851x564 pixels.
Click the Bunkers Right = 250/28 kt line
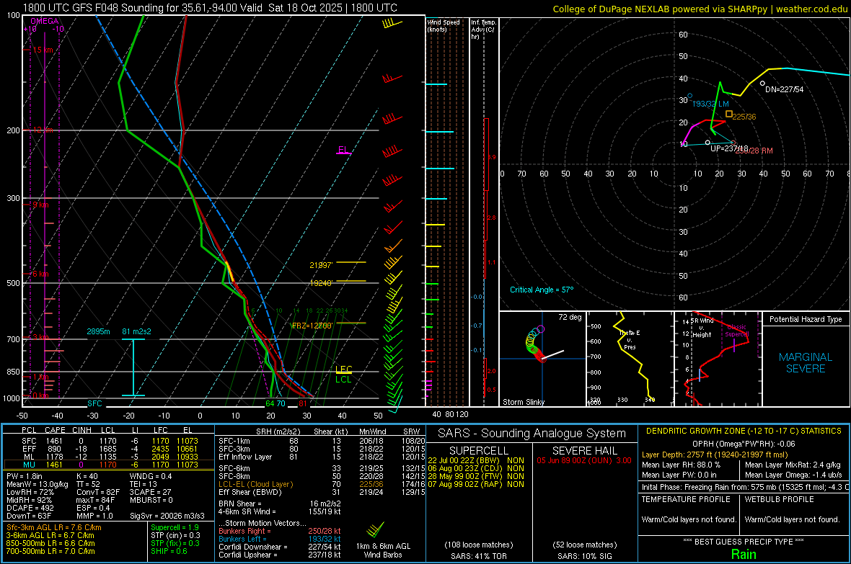(280, 532)
